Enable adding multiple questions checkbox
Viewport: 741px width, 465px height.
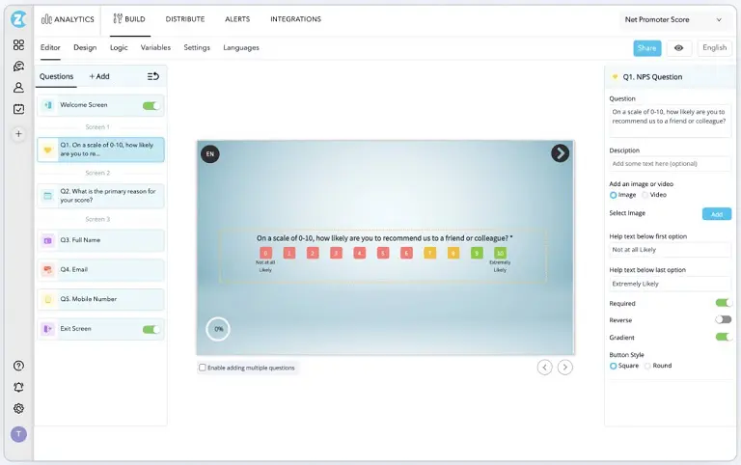click(x=203, y=368)
